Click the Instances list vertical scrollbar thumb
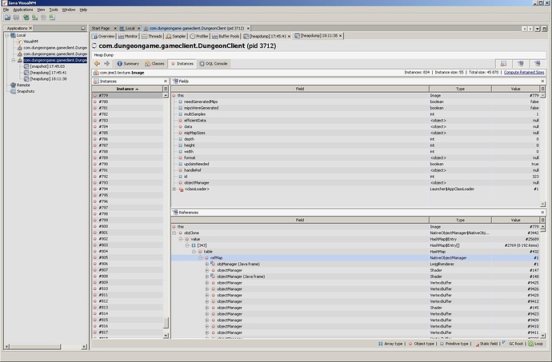The image size is (552, 362). (x=166, y=322)
